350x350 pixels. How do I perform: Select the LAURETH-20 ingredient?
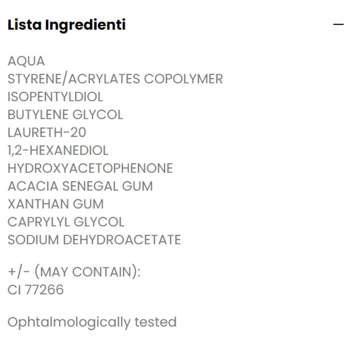[47, 132]
